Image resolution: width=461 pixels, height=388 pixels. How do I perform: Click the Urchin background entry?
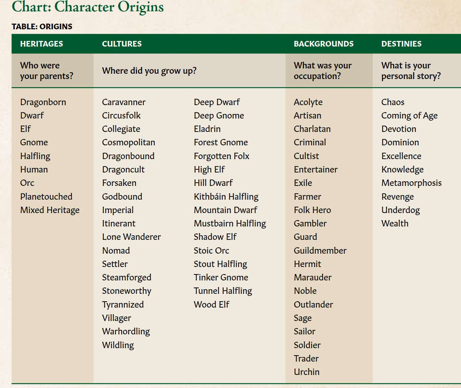[306, 372]
